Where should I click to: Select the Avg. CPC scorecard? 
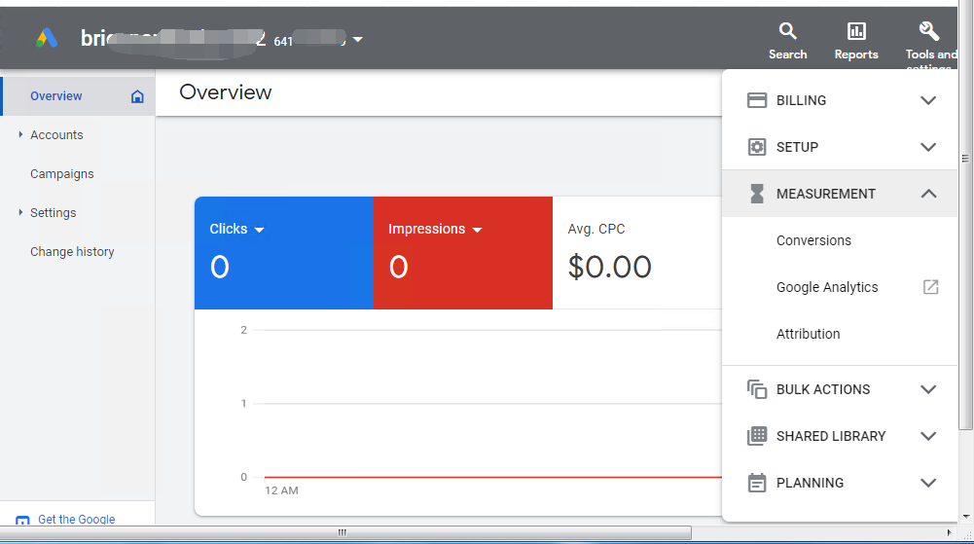(x=636, y=253)
